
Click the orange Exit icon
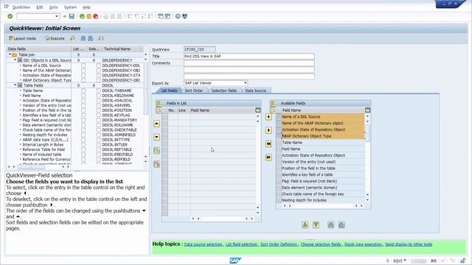pyautogui.click(x=88, y=16)
